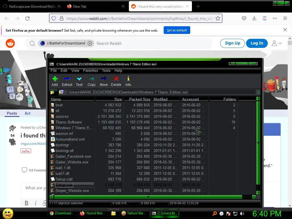The image size is (292, 219).
Task: Click the Reddit search magnifier icon
Action: 33,43
